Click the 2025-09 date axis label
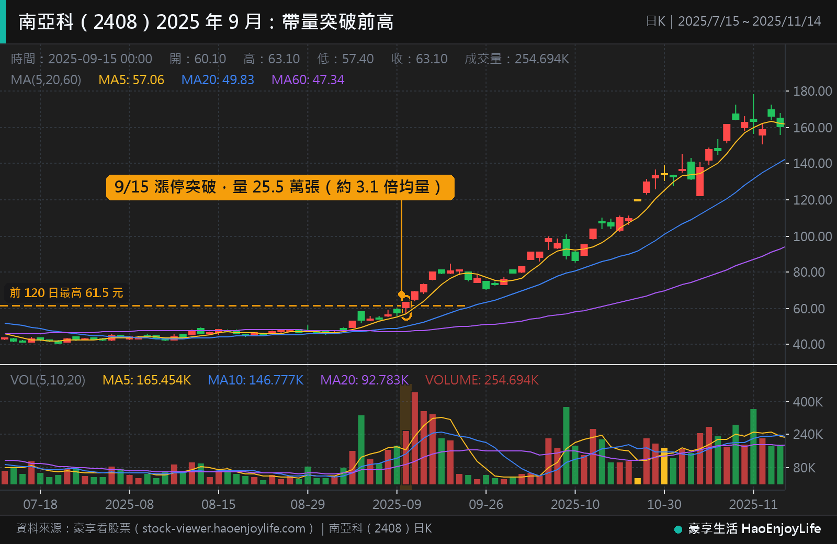 pyautogui.click(x=397, y=504)
